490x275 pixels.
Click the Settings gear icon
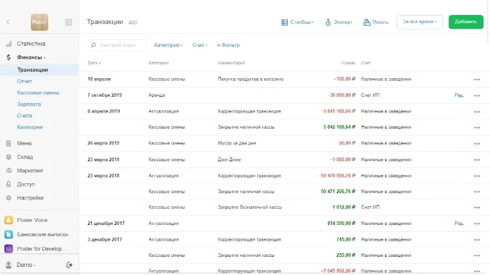9,197
